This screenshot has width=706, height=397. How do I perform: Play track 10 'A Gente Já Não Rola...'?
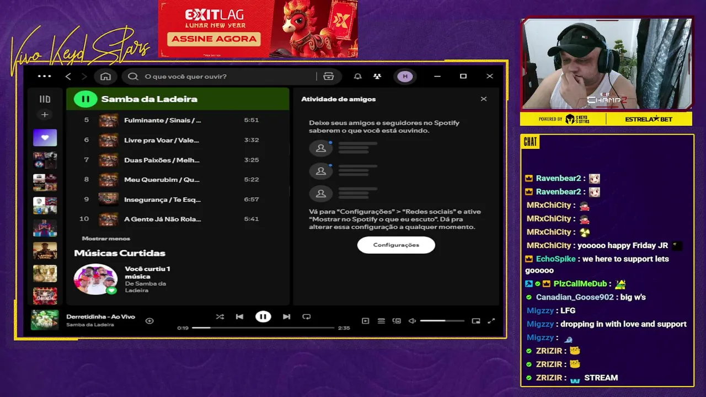178,219
